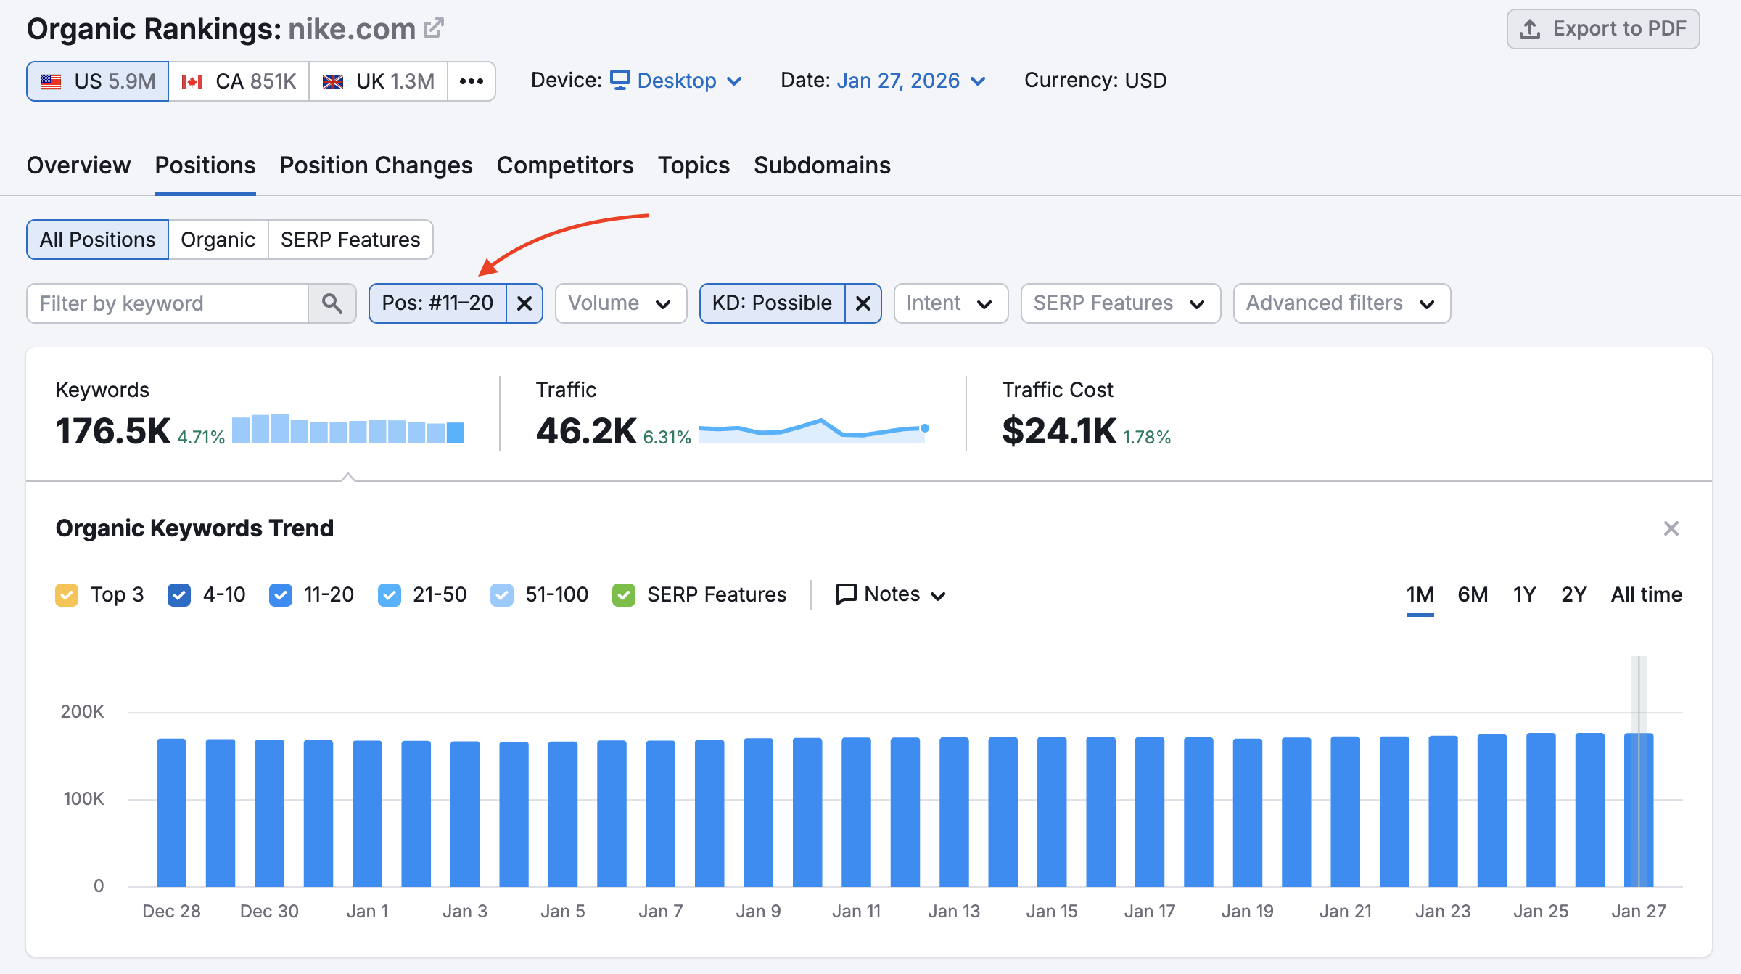Open the Notes menu in the chart
This screenshot has height=974, width=1741.
pyautogui.click(x=891, y=594)
